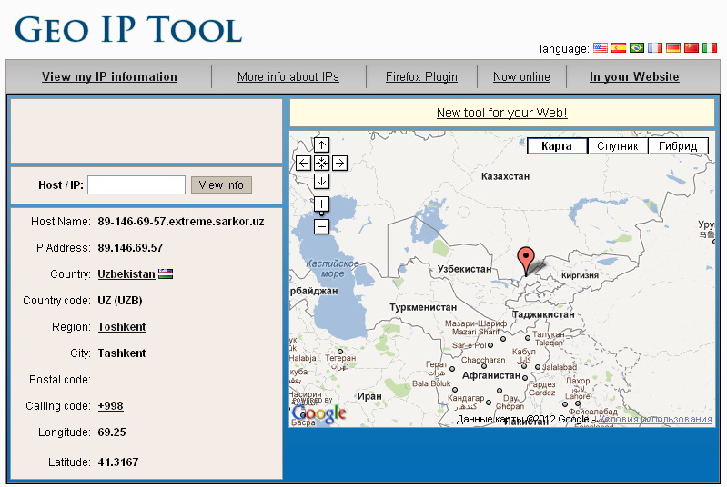Pan the map up with arrow

point(322,144)
